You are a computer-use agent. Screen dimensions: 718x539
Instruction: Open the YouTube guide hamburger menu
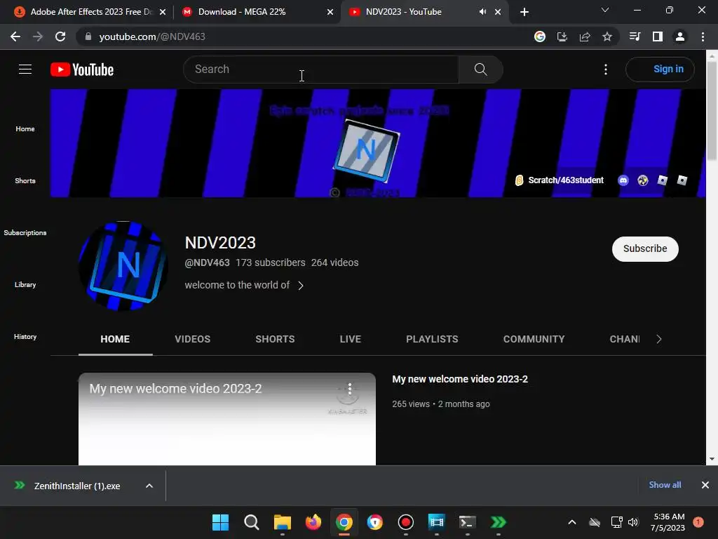coord(25,69)
